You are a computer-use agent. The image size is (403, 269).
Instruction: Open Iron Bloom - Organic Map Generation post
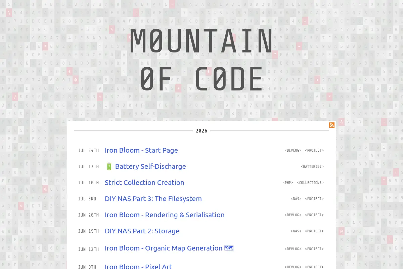(169, 248)
